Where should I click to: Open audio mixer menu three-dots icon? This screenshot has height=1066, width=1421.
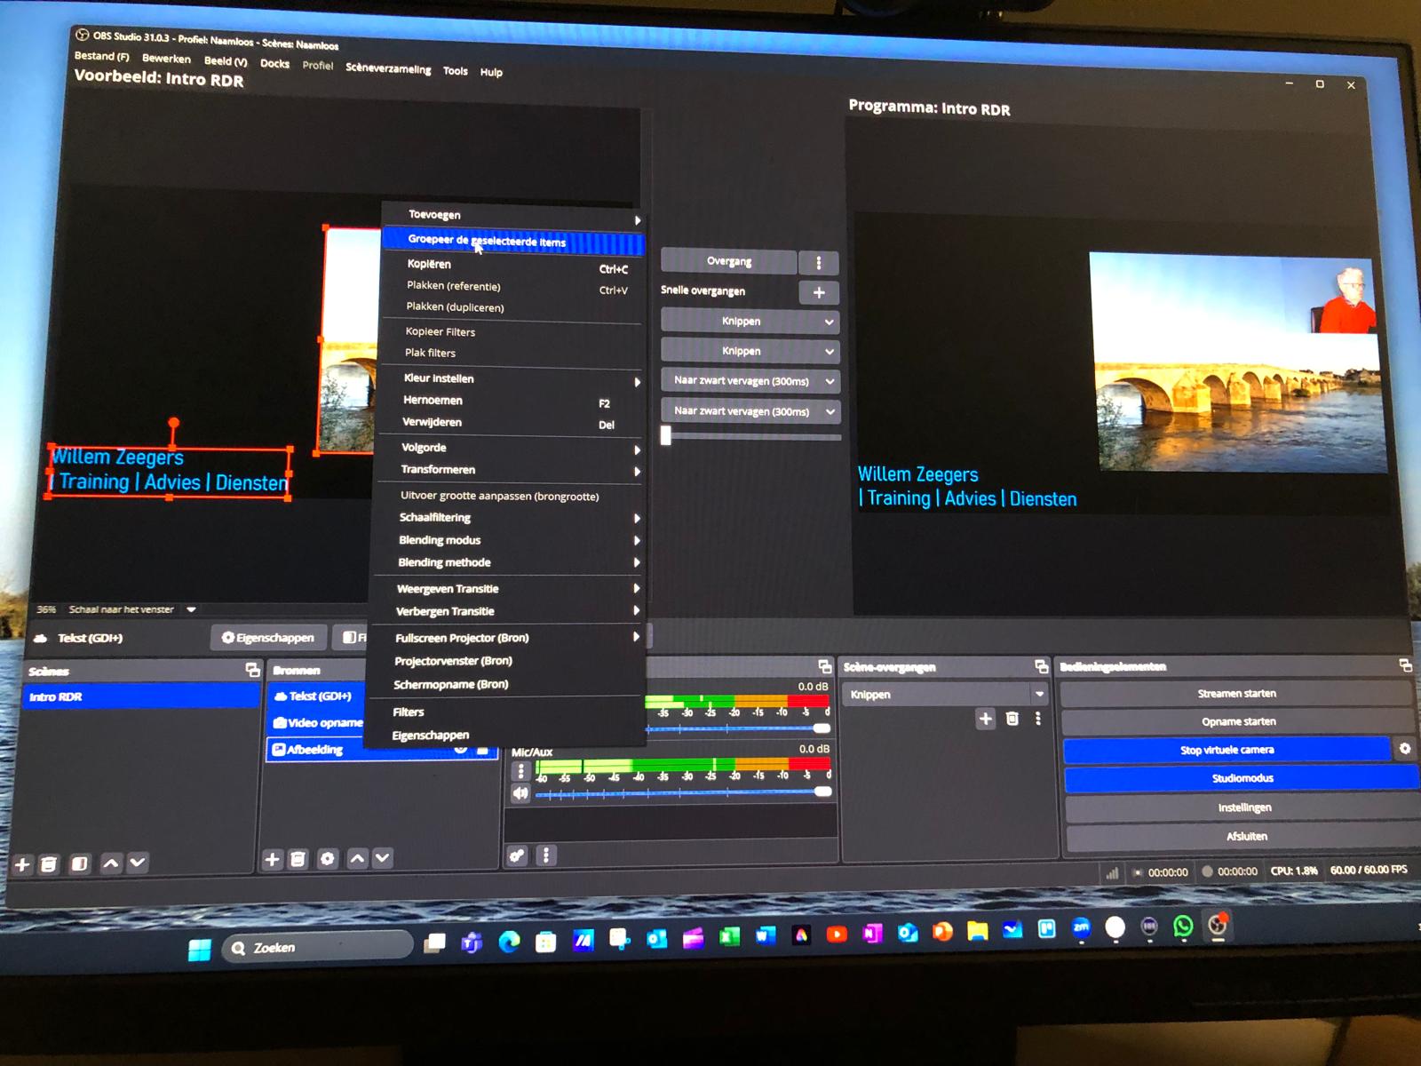tap(546, 855)
